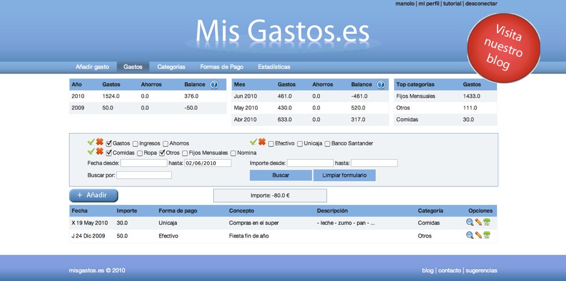Trash the Fiesta fin de año expense
The width and height of the screenshot is (566, 281).
click(486, 235)
